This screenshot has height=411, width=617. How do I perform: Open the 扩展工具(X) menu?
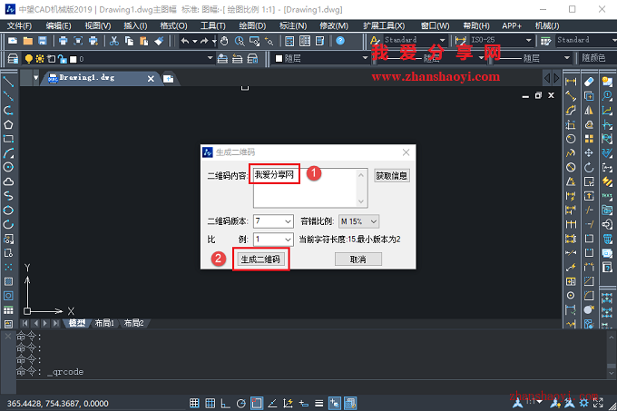384,25
